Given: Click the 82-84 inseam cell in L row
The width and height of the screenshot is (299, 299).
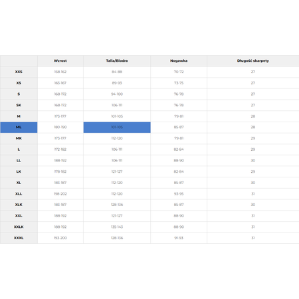Looking at the screenshot, I should click(x=179, y=149).
